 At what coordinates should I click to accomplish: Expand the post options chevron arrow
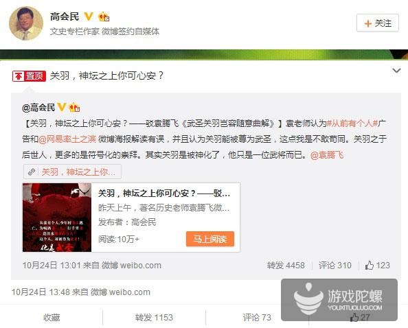[x=396, y=71]
